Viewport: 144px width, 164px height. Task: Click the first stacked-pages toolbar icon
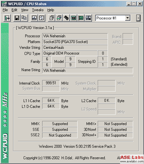[51, 18]
